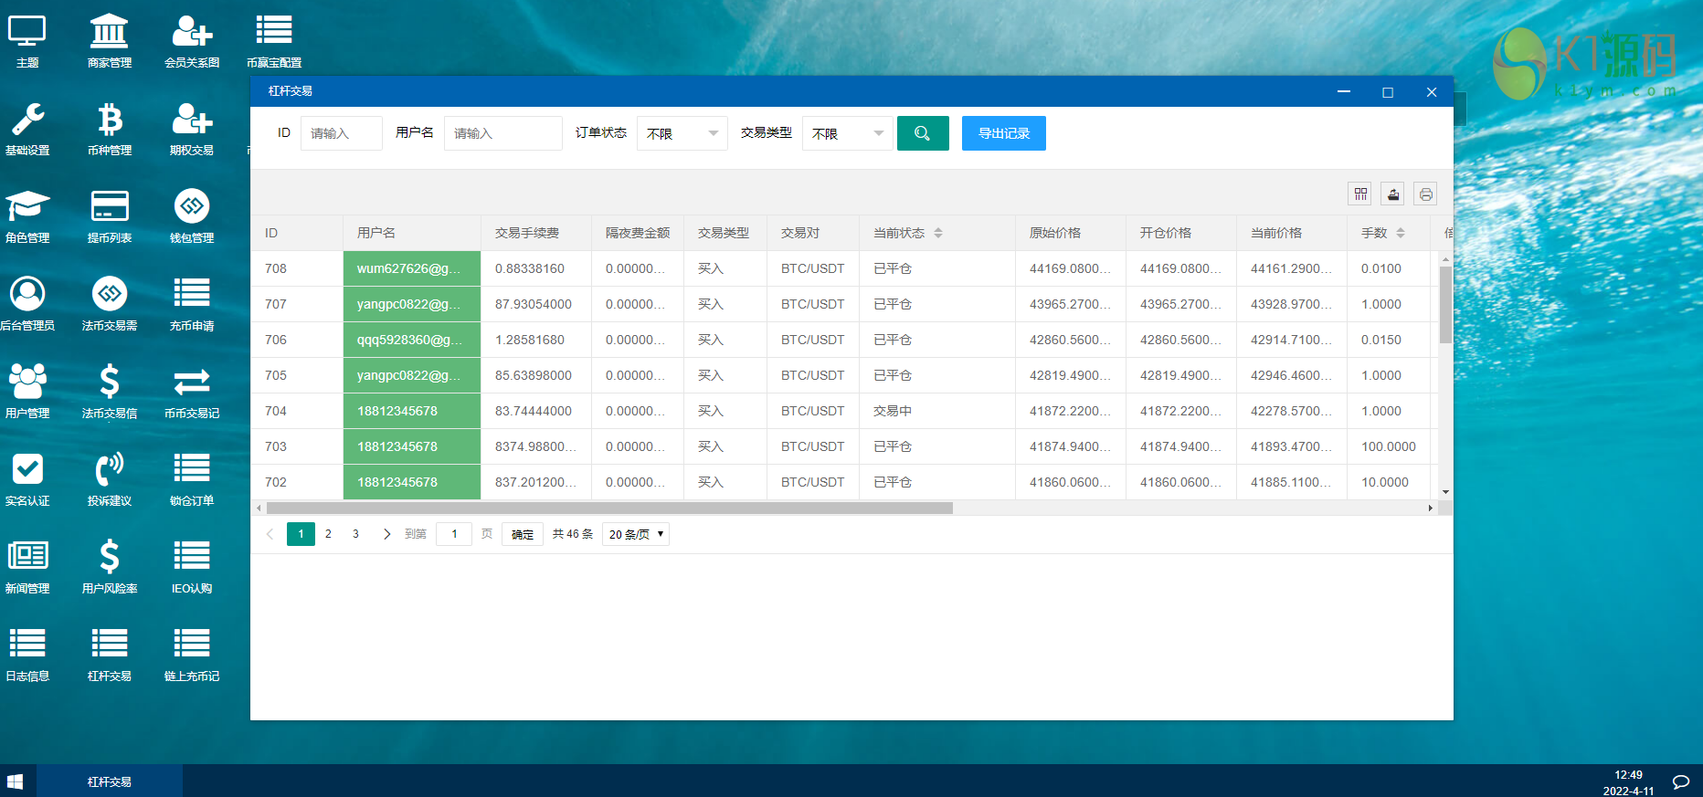Sort the table by 手数 column
This screenshot has width=1703, height=797.
click(x=1400, y=233)
